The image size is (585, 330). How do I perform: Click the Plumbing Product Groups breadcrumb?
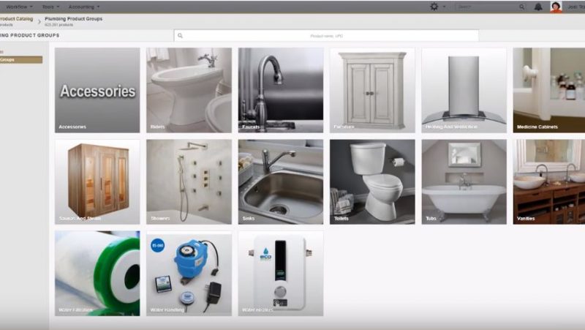point(73,19)
